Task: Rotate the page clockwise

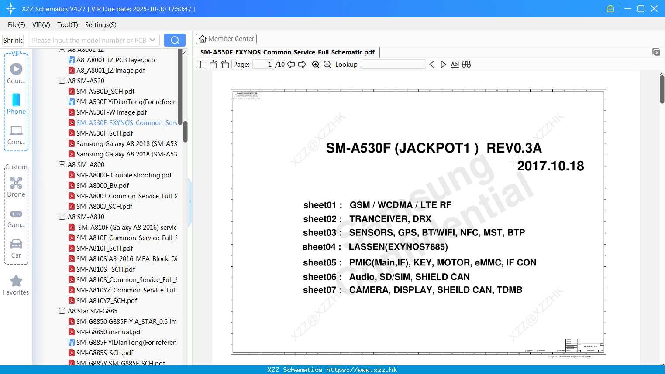Action: 225,65
